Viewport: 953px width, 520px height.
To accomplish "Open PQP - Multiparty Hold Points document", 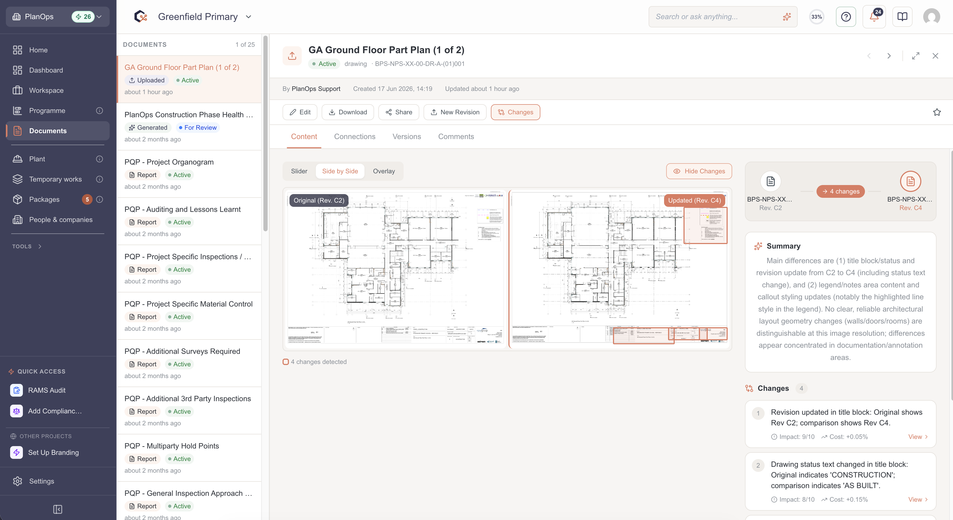I will pos(189,458).
